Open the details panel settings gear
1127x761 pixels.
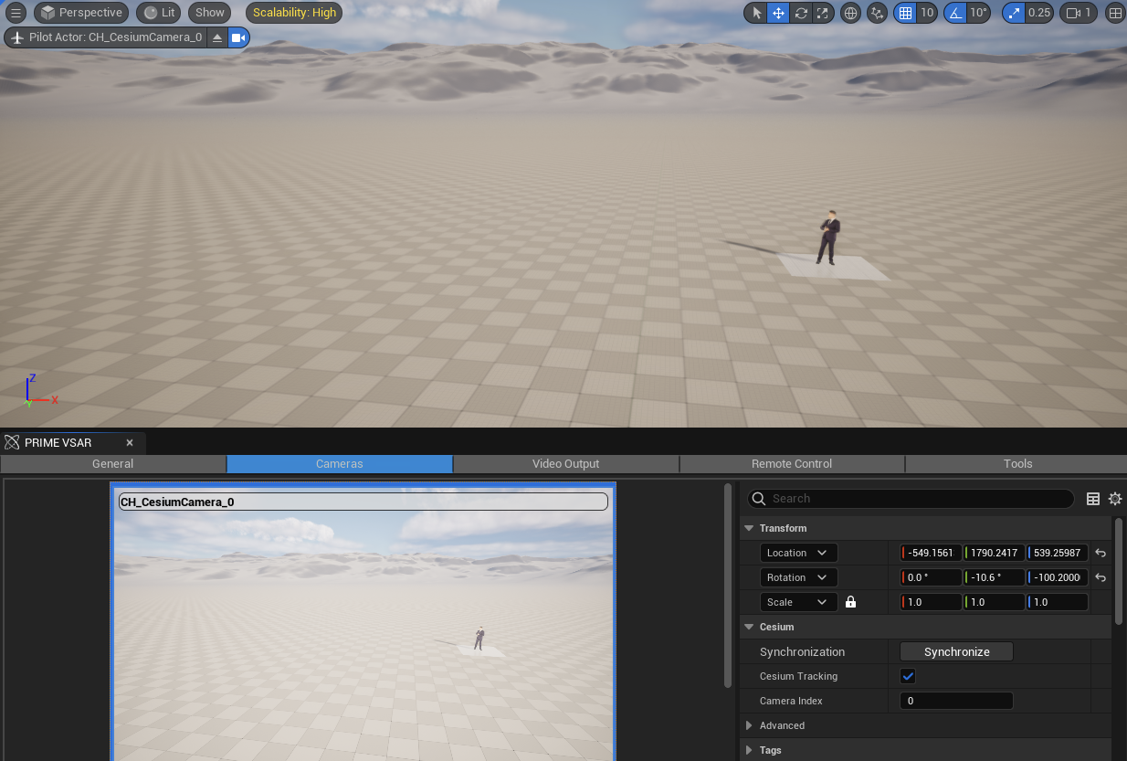pyautogui.click(x=1115, y=499)
